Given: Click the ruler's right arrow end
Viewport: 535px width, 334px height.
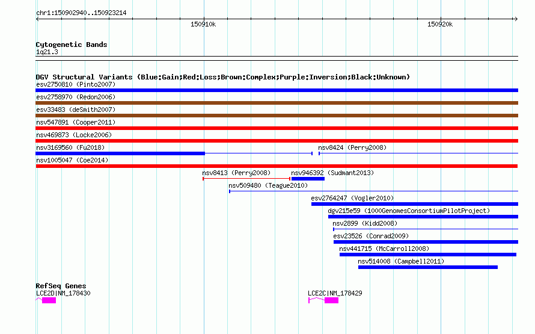Looking at the screenshot, I should 516,19.
